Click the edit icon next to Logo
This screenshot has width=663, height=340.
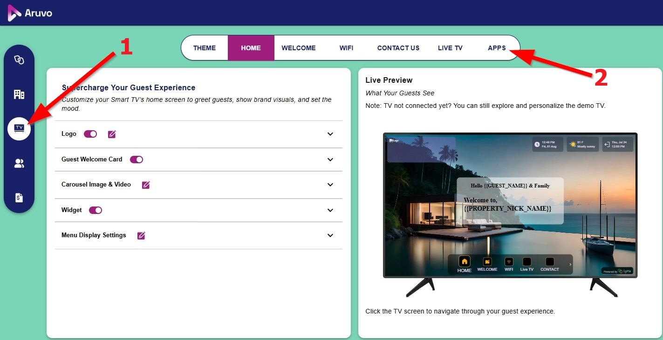point(112,134)
